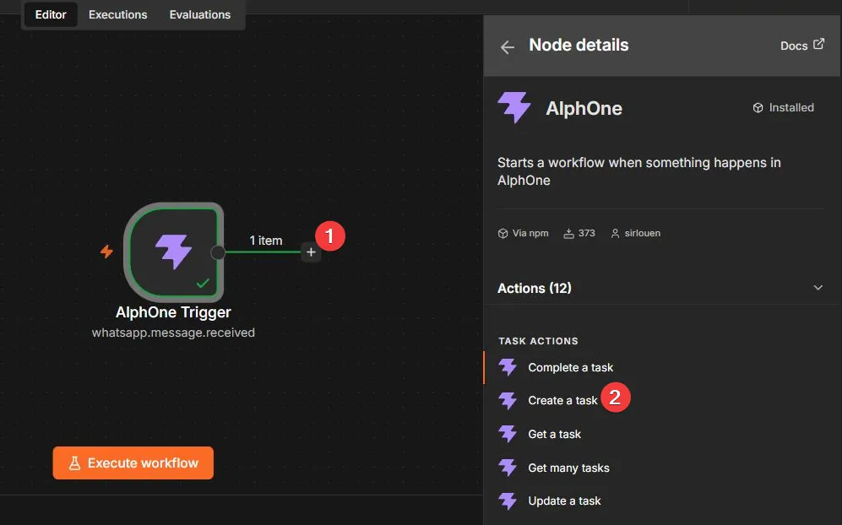842x525 pixels.
Task: Click the green success checkmark on node
Action: coord(203,283)
